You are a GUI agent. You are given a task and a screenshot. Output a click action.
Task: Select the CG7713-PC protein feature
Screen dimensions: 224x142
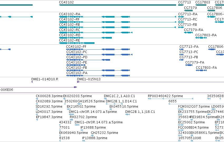coord(182,55)
